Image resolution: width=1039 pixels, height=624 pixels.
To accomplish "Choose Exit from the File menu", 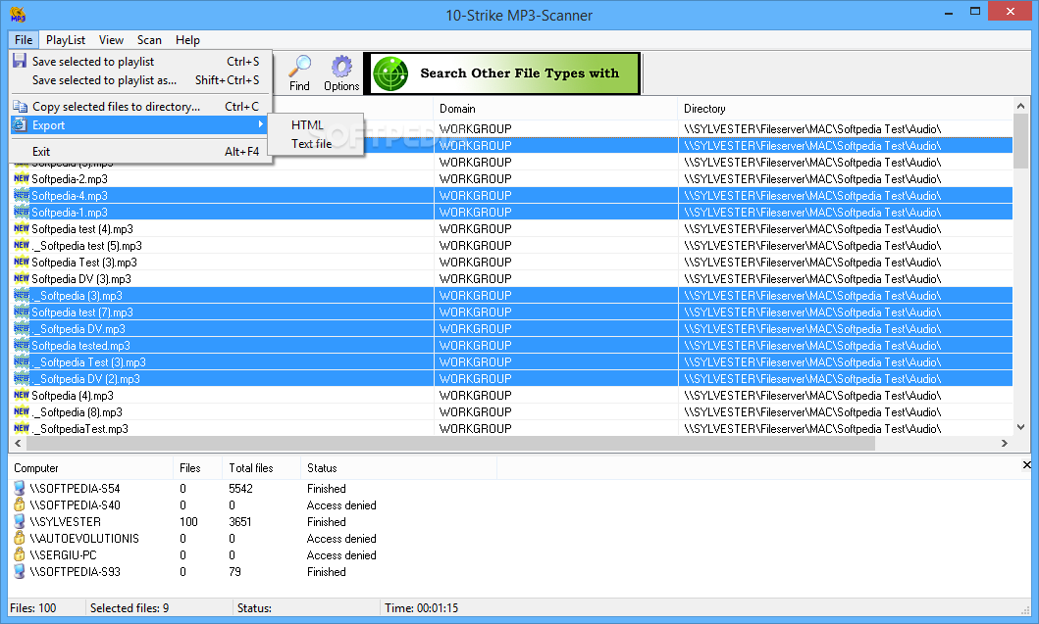I will click(140, 152).
